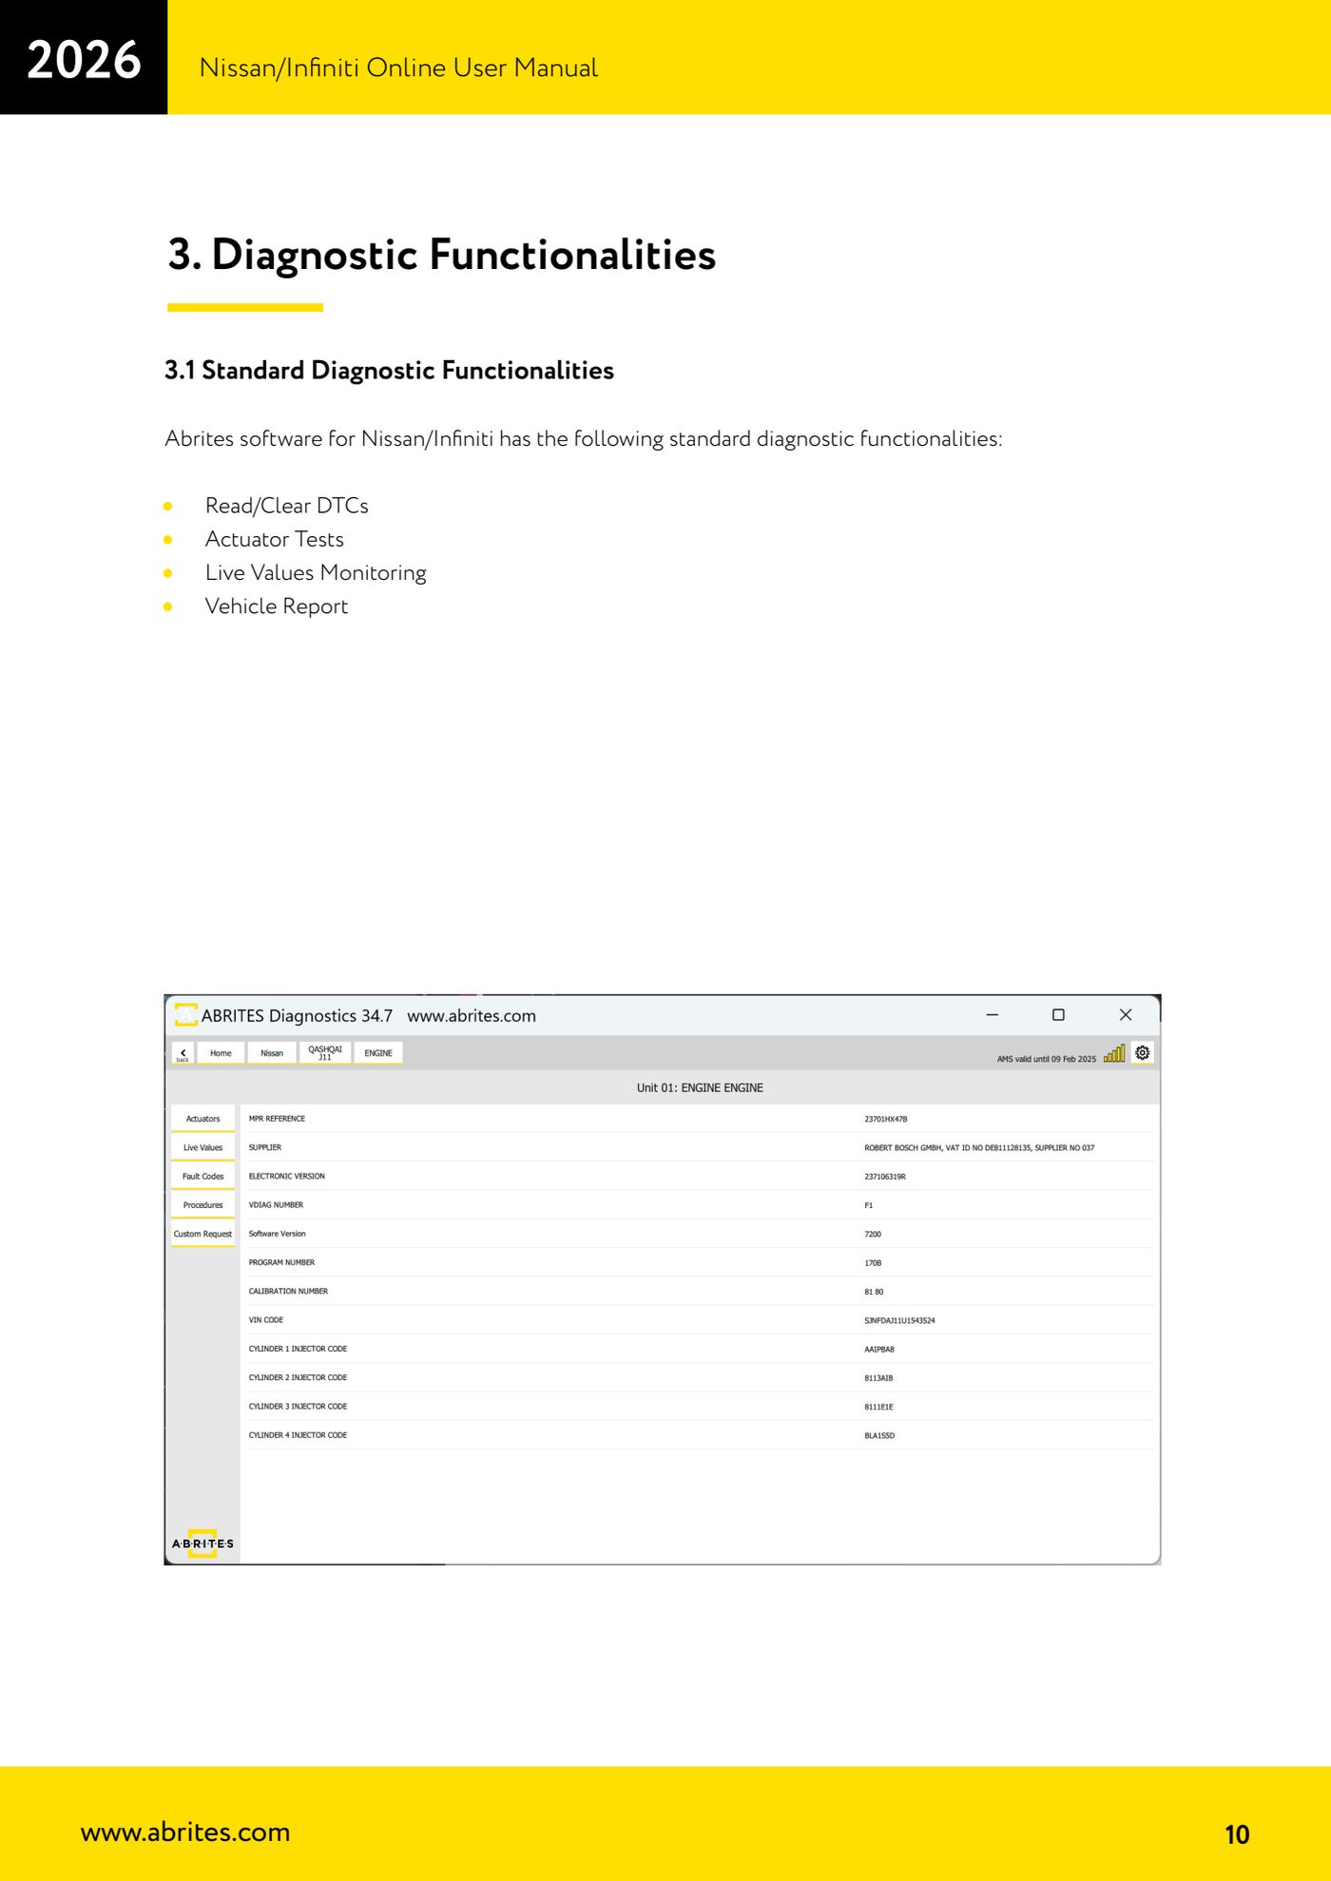
Task: Click the VDIAG value F1
Action: [x=869, y=1205]
